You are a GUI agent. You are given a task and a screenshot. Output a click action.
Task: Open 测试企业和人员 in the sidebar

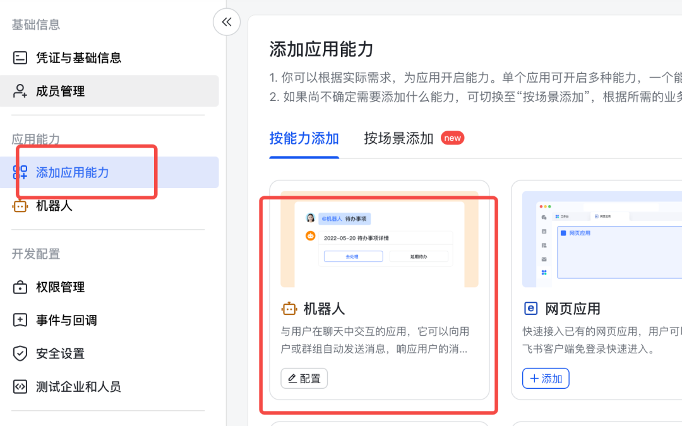(x=109, y=386)
